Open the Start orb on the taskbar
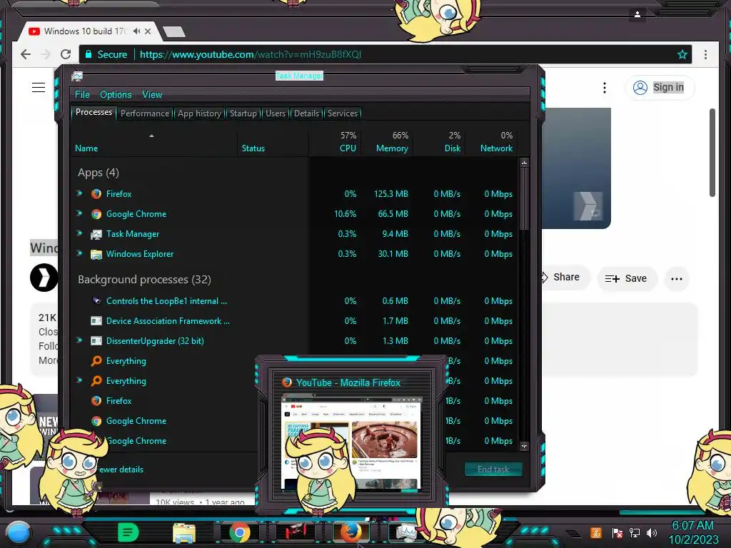The image size is (731, 548). pyautogui.click(x=19, y=532)
